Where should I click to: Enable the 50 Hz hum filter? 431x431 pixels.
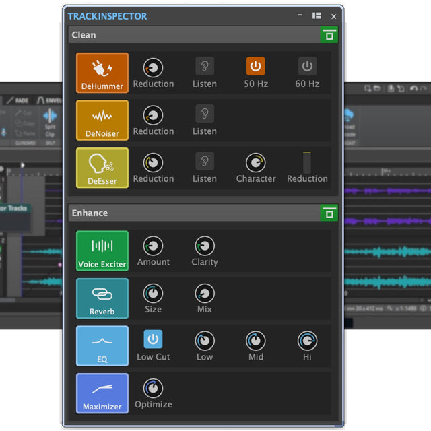click(x=256, y=67)
